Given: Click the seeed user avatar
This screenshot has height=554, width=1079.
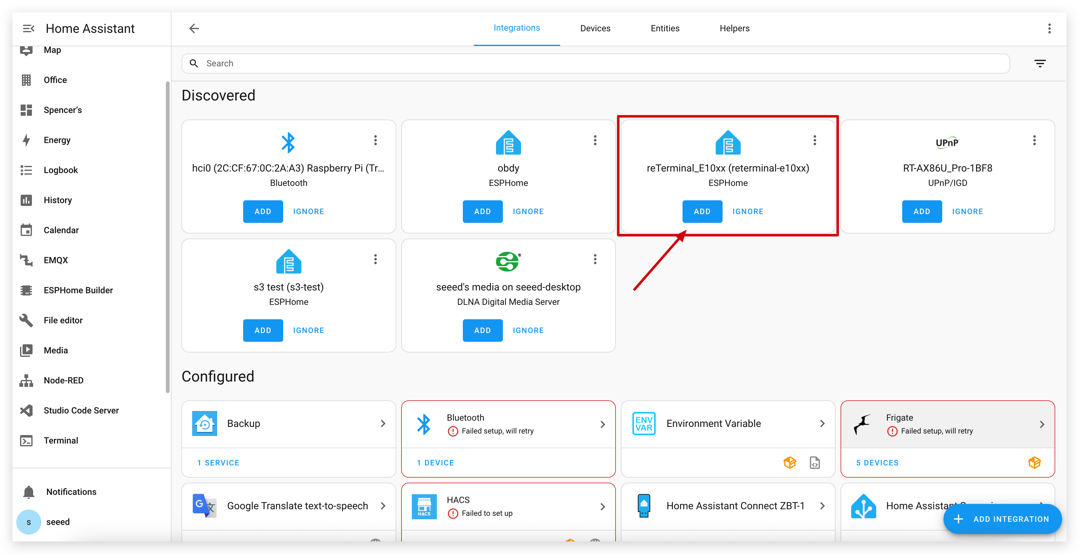Looking at the screenshot, I should (28, 522).
